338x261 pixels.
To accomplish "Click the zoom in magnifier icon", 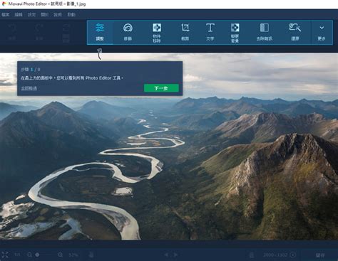I will 60,255.
